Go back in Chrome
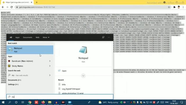The height and width of the screenshot is (105, 186). pos(3,7)
